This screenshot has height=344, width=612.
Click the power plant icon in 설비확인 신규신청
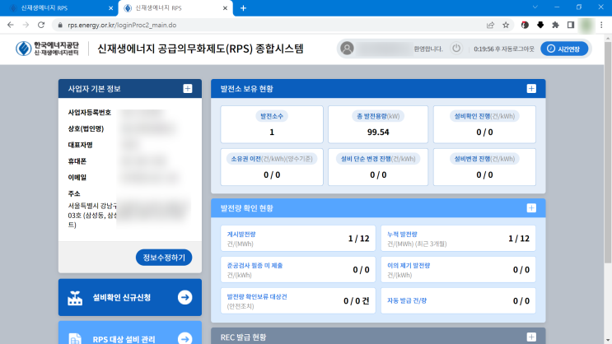point(75,298)
